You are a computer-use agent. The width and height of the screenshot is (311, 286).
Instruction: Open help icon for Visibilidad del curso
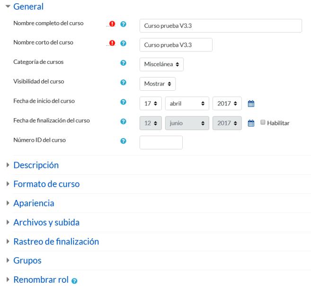click(123, 82)
